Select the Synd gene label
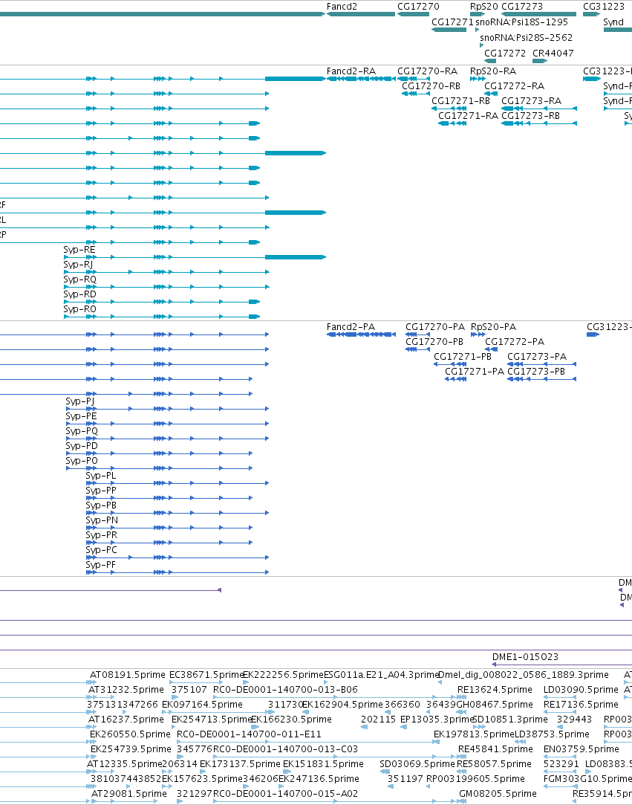The image size is (632, 805). [x=613, y=22]
